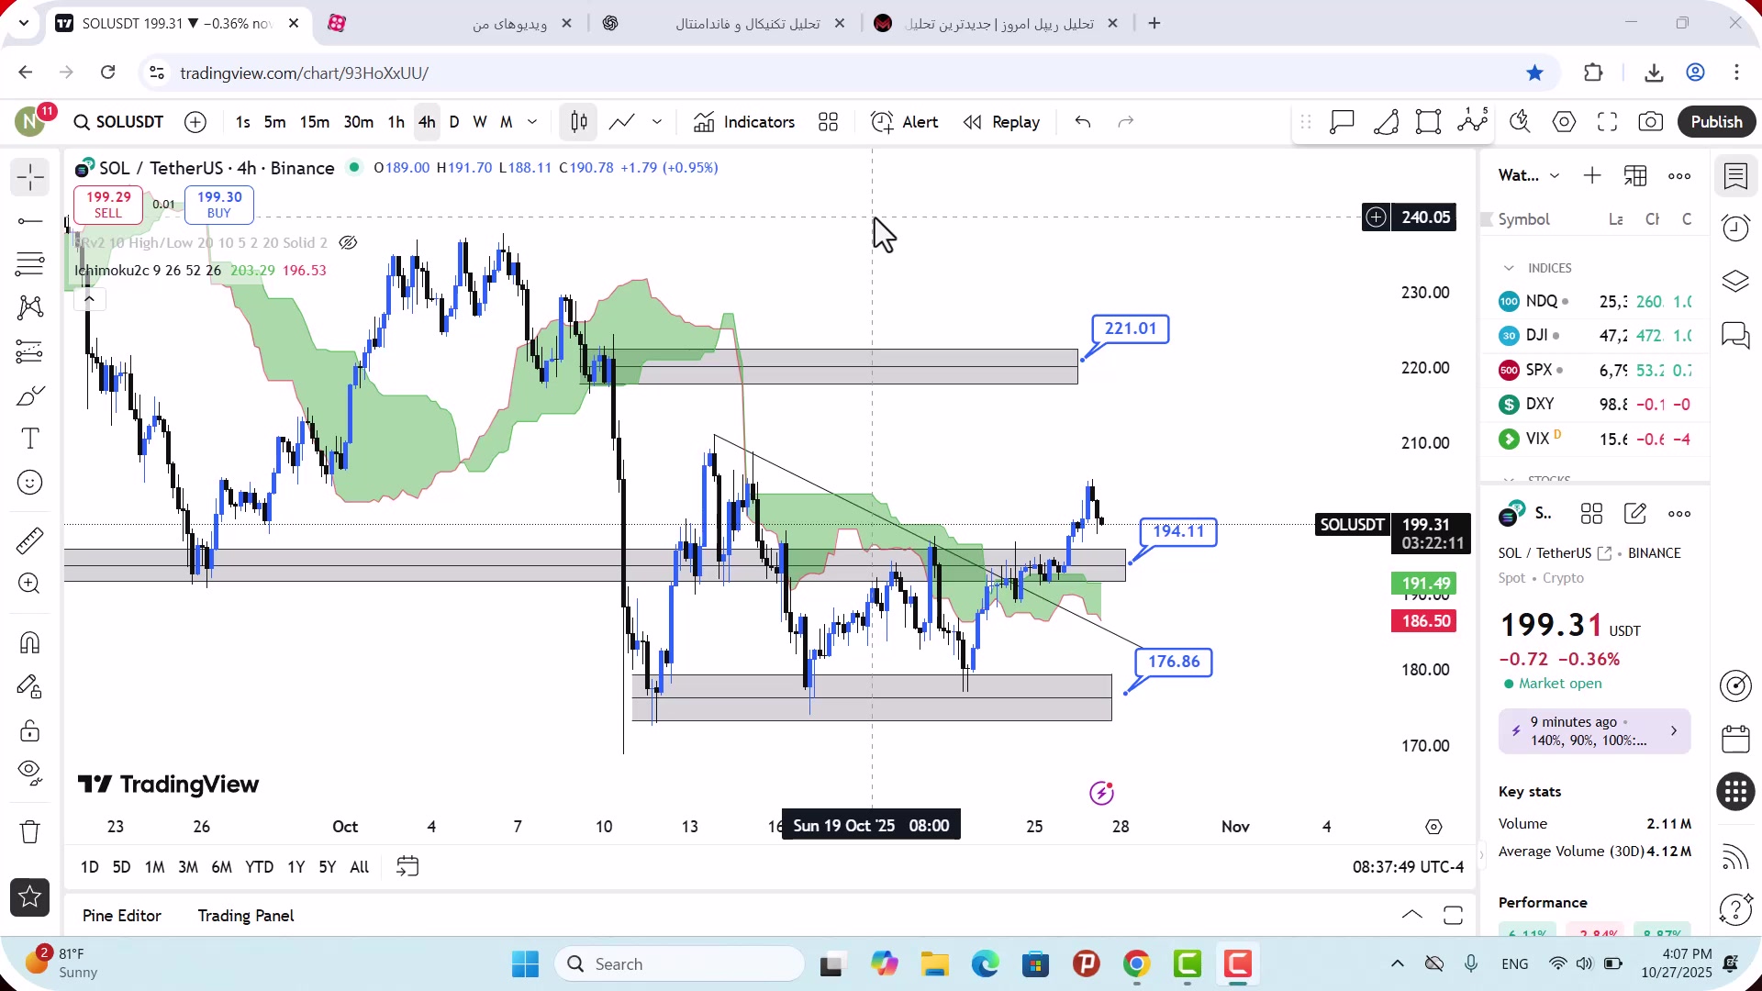Bookmark this page with the star
The width and height of the screenshot is (1762, 991).
coord(1534,72)
